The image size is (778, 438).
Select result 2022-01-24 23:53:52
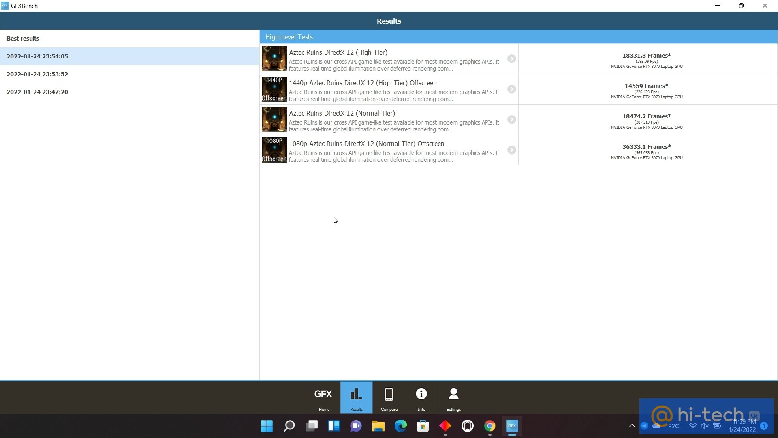[x=129, y=74]
